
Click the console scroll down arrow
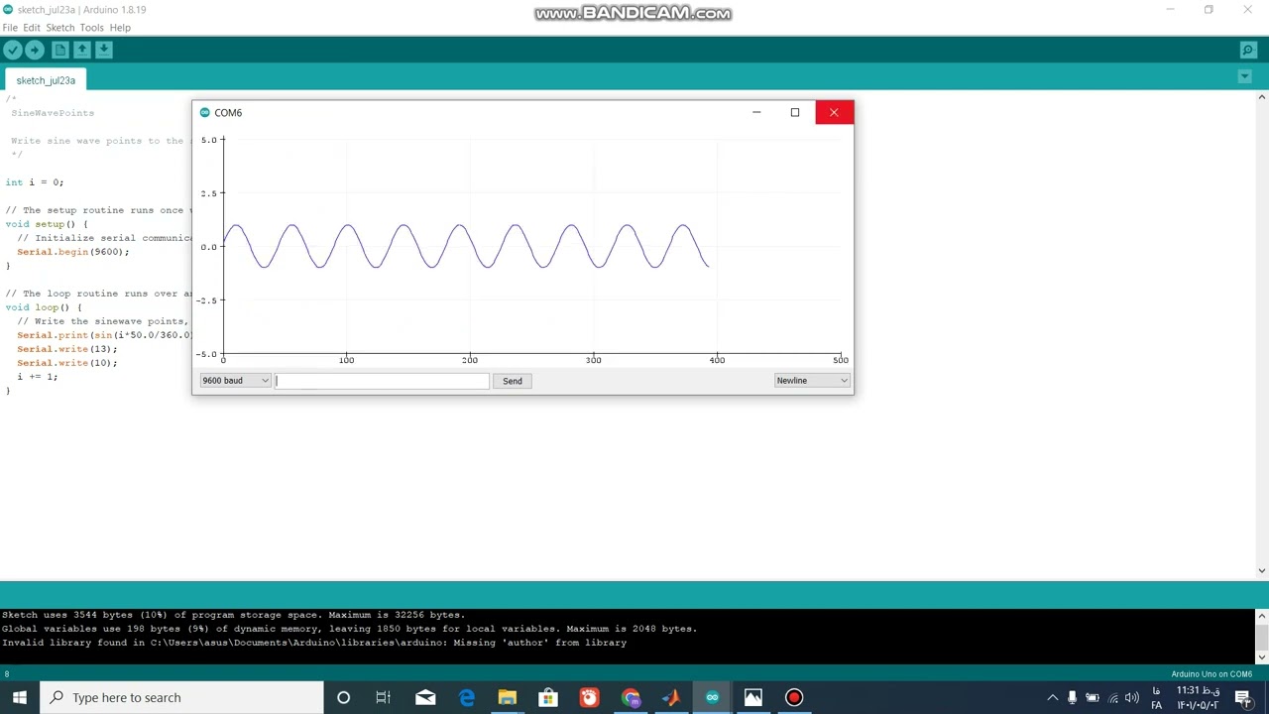click(x=1262, y=656)
